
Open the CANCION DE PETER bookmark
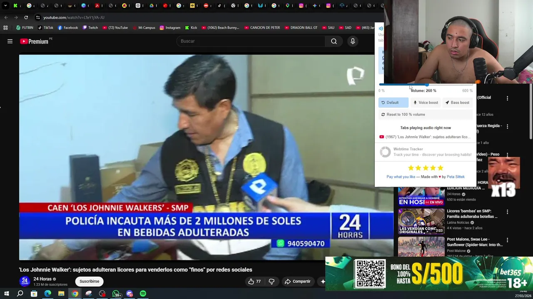[x=262, y=28]
